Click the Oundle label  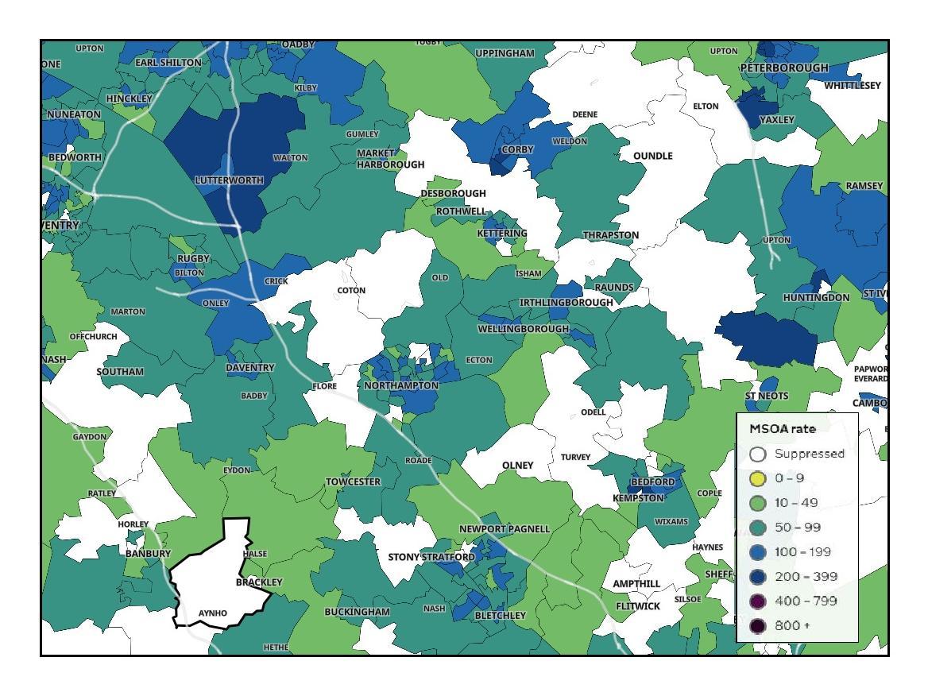click(x=653, y=156)
